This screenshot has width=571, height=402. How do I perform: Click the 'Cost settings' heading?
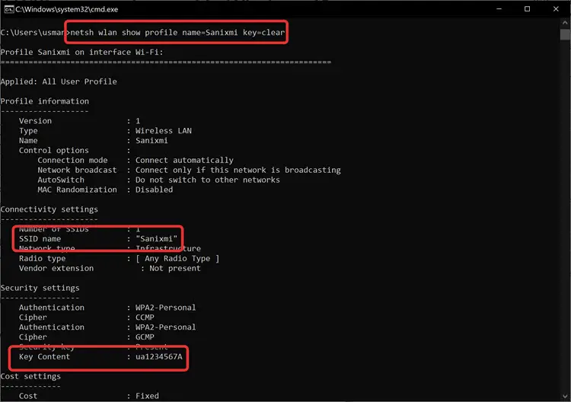pyautogui.click(x=30, y=377)
